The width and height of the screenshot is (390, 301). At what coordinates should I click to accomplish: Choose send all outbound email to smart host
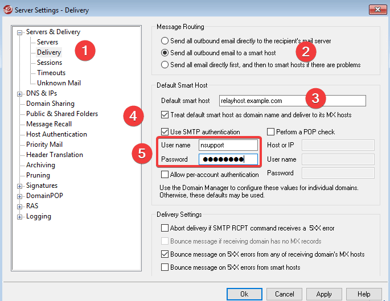pos(165,53)
